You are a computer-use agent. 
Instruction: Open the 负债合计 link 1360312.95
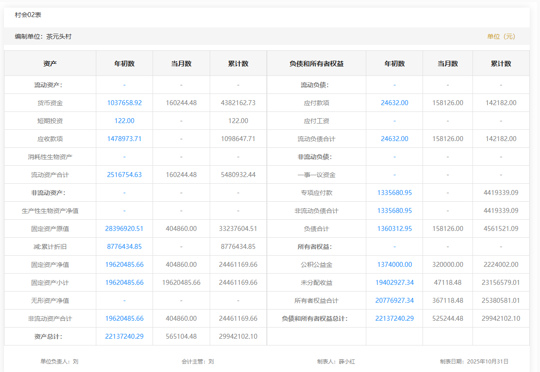(394, 229)
